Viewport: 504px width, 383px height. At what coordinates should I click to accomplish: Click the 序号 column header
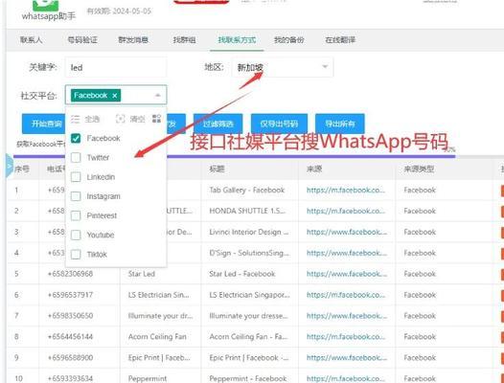click(x=22, y=169)
